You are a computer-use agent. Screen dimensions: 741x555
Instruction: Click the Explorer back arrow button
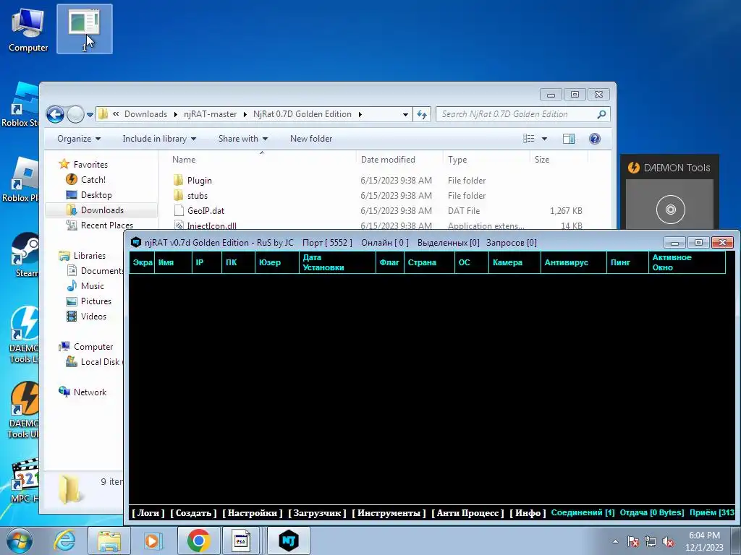tap(55, 114)
